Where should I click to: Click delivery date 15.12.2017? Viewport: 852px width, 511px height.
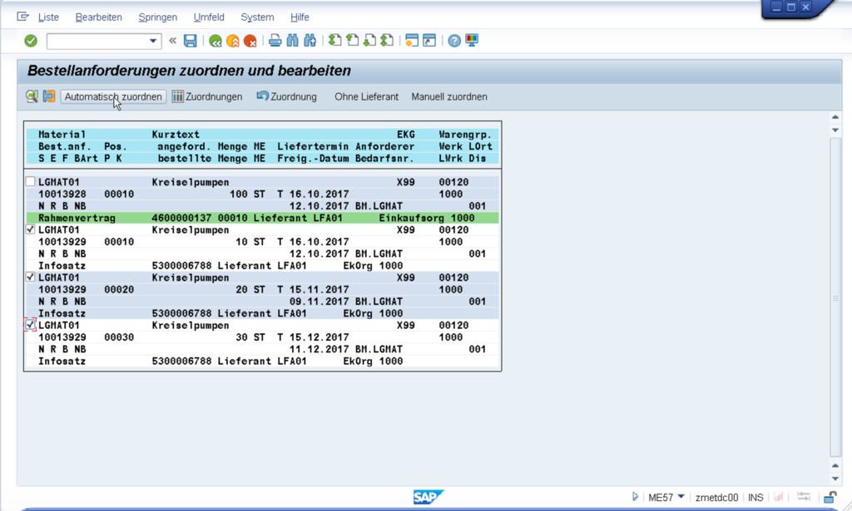click(319, 337)
